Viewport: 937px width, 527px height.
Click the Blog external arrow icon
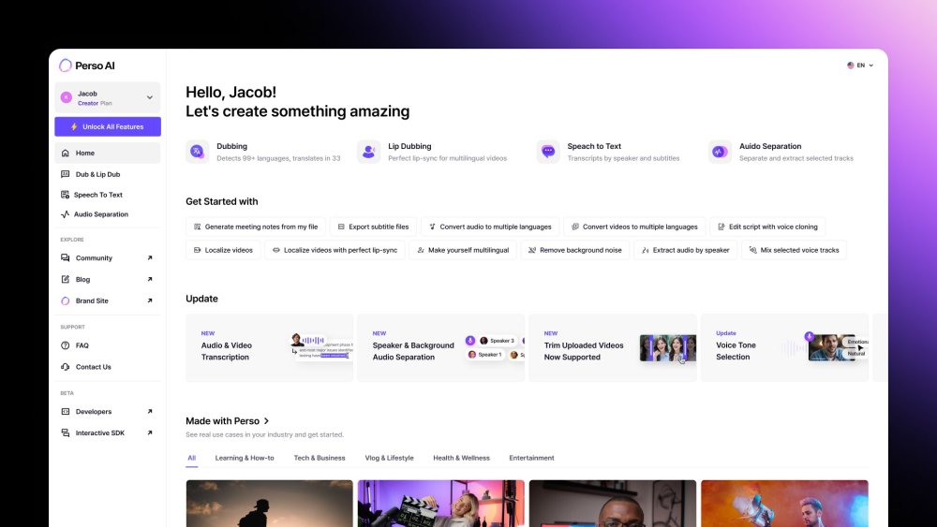coord(150,279)
